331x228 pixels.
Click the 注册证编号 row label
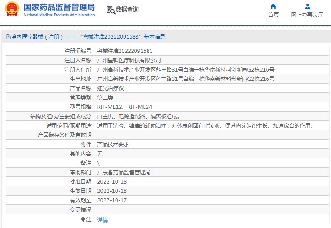click(78, 51)
